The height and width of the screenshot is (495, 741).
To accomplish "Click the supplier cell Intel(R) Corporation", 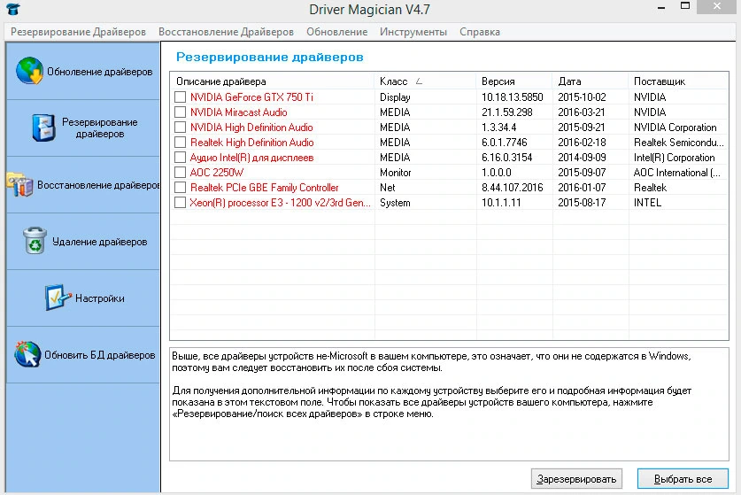I will pos(674,158).
